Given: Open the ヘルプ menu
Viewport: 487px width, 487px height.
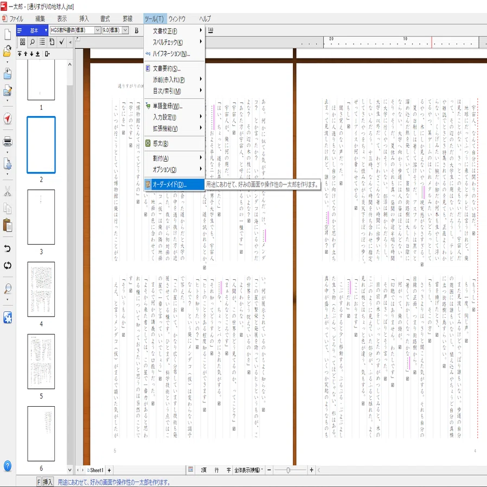Looking at the screenshot, I should click(x=204, y=18).
